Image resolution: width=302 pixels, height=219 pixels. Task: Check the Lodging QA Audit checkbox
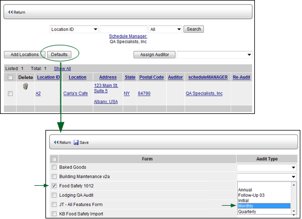coord(54,195)
